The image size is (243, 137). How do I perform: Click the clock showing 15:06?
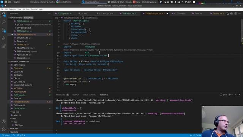pos(188,2)
